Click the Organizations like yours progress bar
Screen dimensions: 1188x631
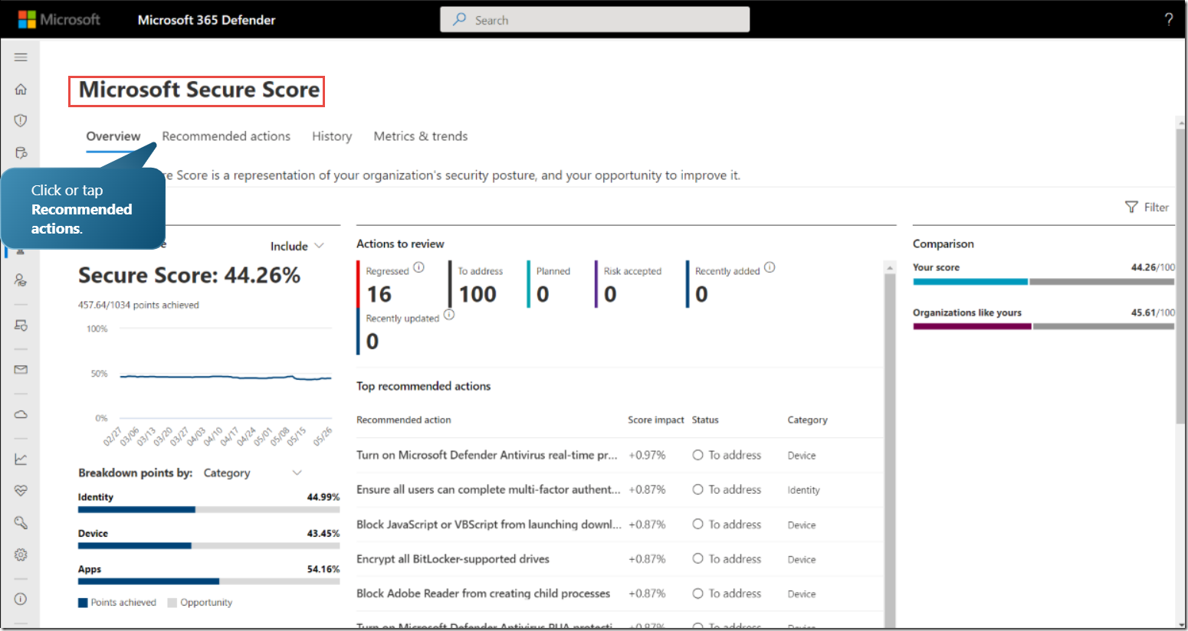pos(1043,326)
